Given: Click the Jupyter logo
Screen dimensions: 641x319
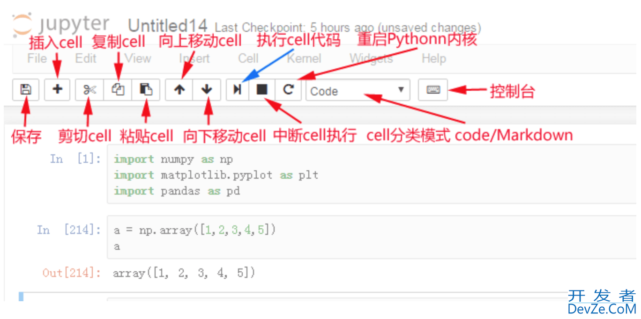Looking at the screenshot, I should [x=61, y=24].
